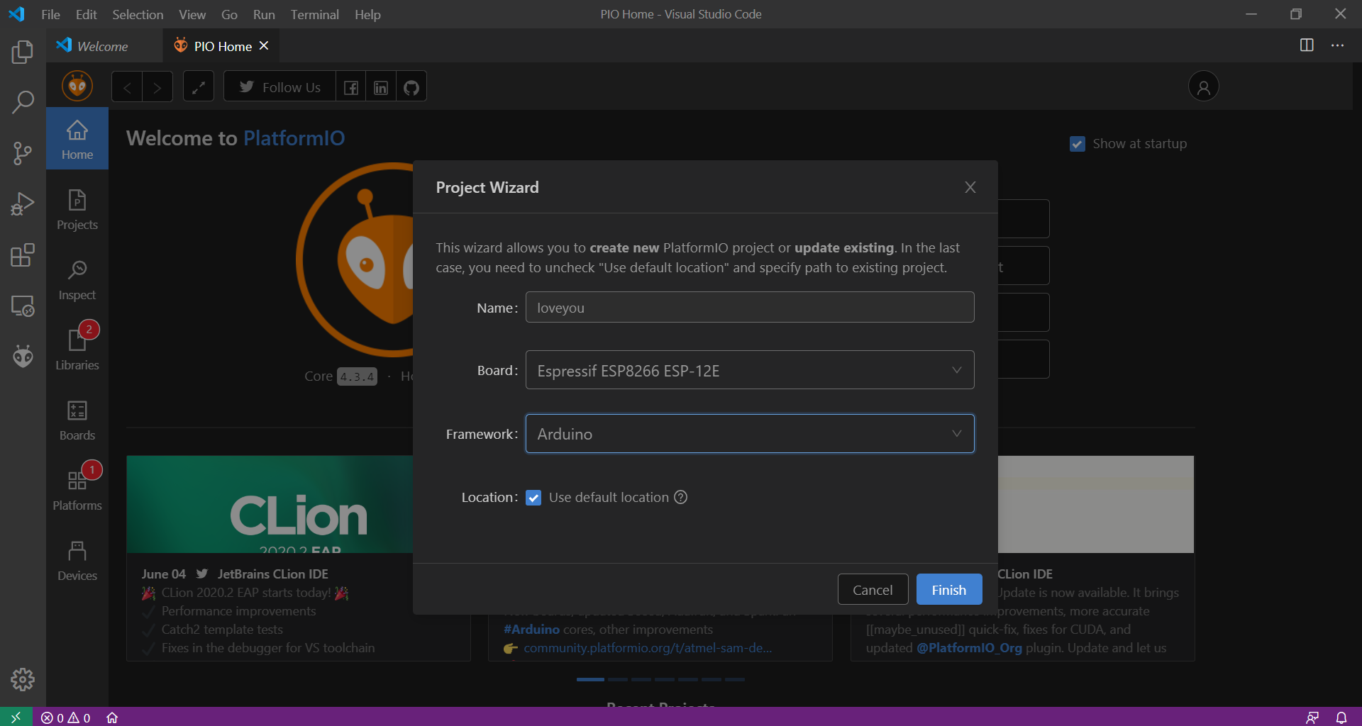The image size is (1362, 726).
Task: Close the Project Wizard dialog with X
Action: coord(970,187)
